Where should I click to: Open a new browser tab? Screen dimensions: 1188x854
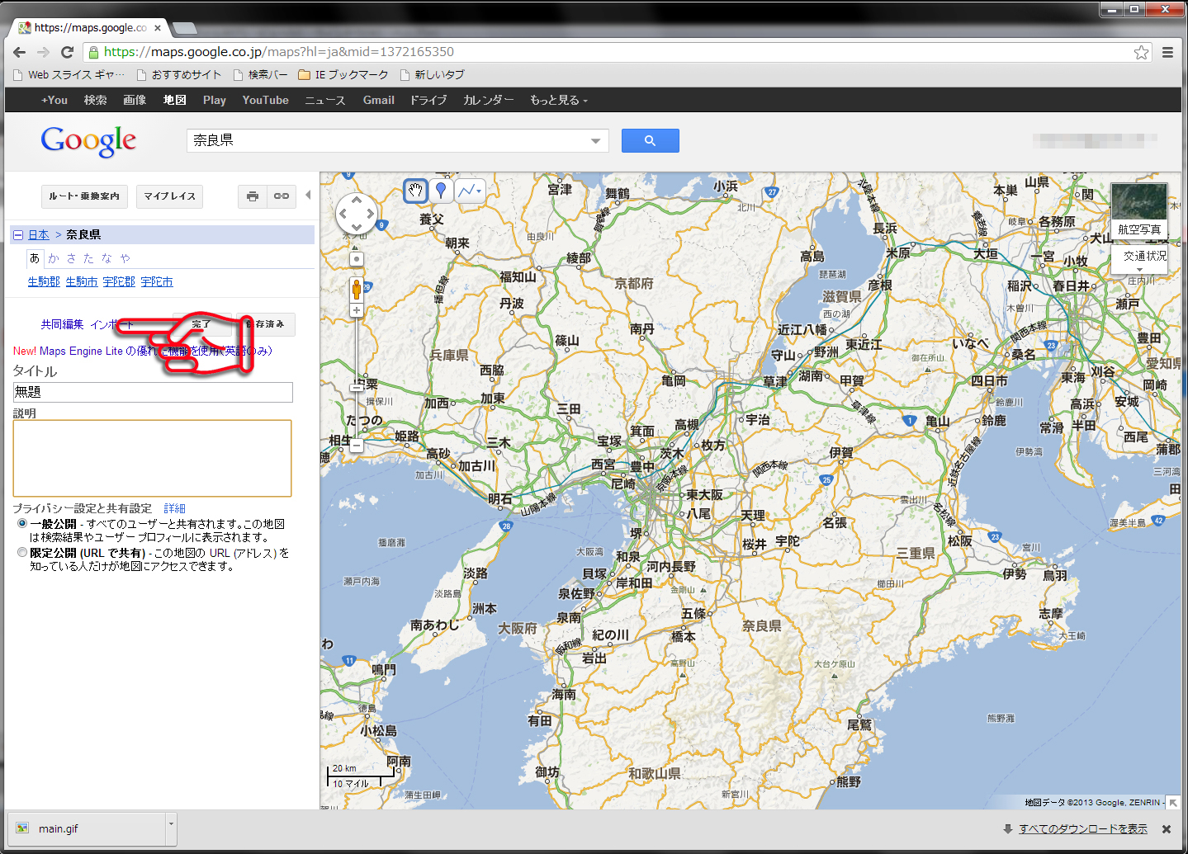click(x=184, y=28)
